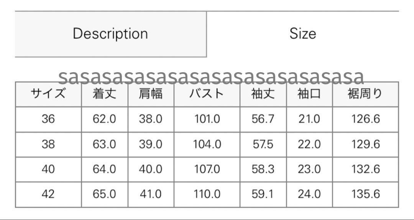Click size 36 row label
The height and width of the screenshot is (220, 414).
[x=48, y=119]
